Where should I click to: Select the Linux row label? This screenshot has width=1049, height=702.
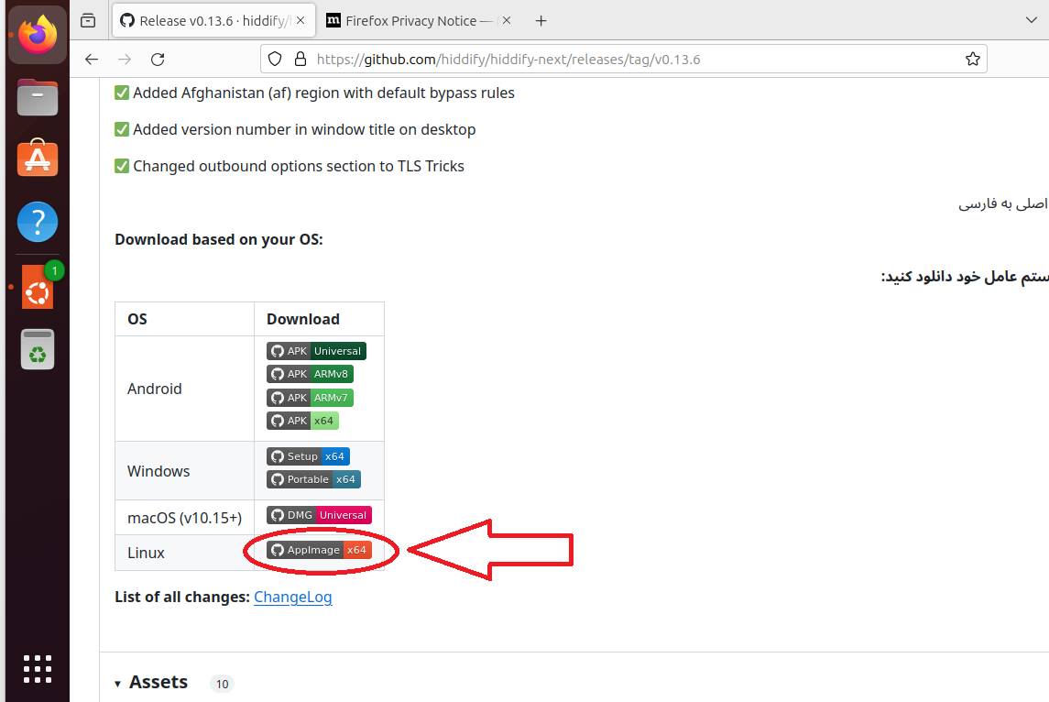[146, 553]
